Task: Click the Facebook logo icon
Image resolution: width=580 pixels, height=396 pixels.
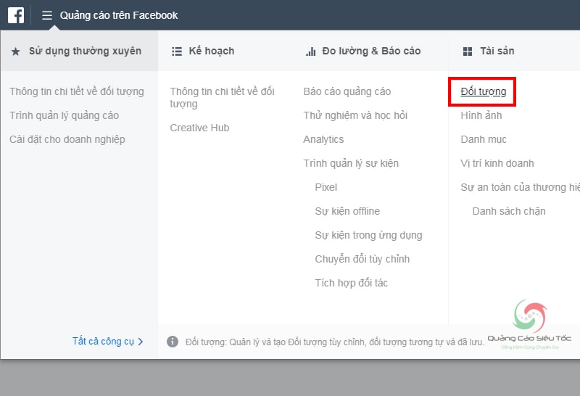Action: (16, 15)
